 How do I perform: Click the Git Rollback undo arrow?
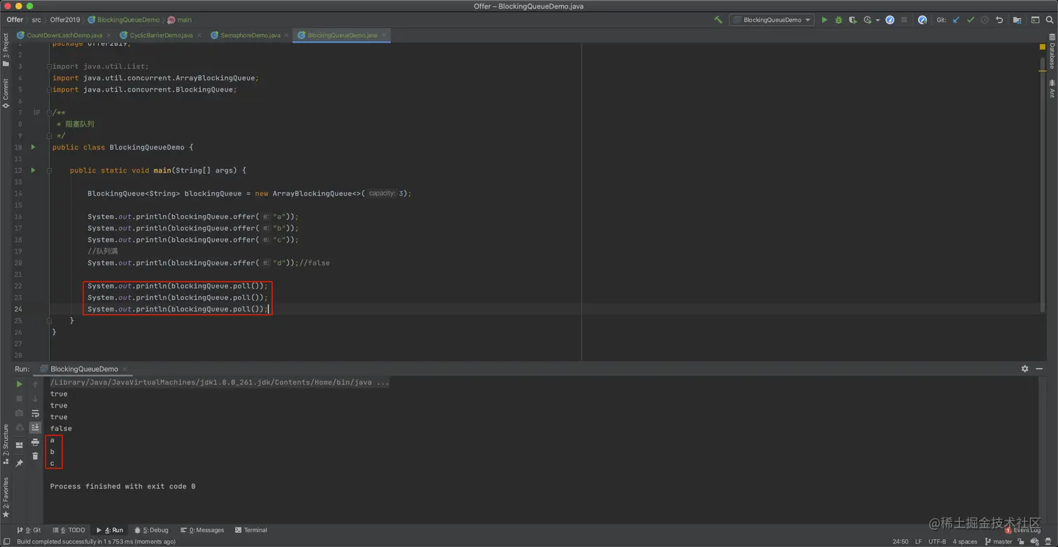coord(999,20)
